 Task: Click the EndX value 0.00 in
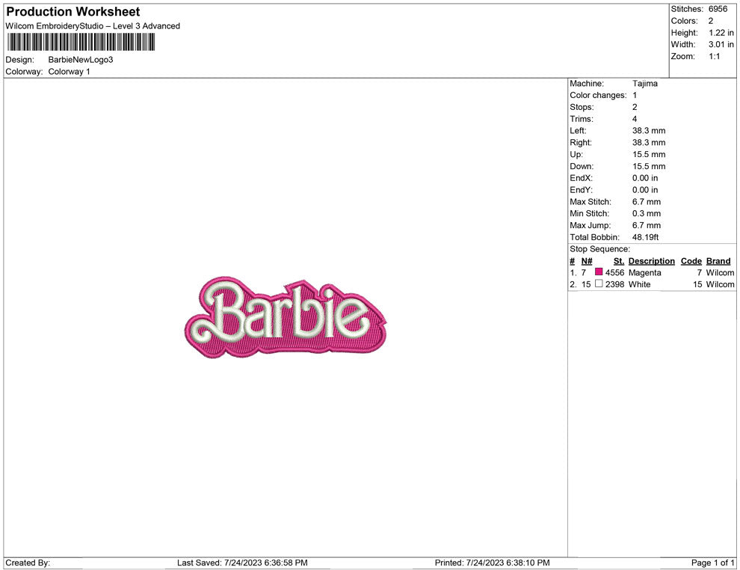pos(645,178)
